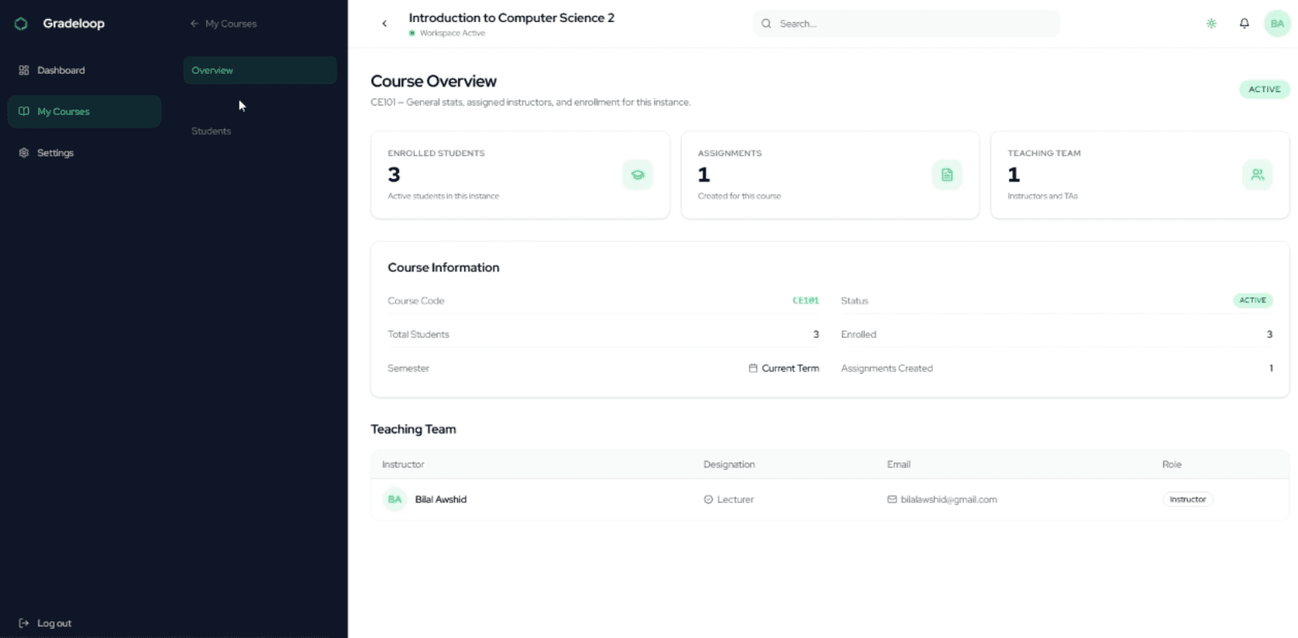Click the graduation cap Enrolled Students icon
The height and width of the screenshot is (638, 1298).
click(x=637, y=175)
